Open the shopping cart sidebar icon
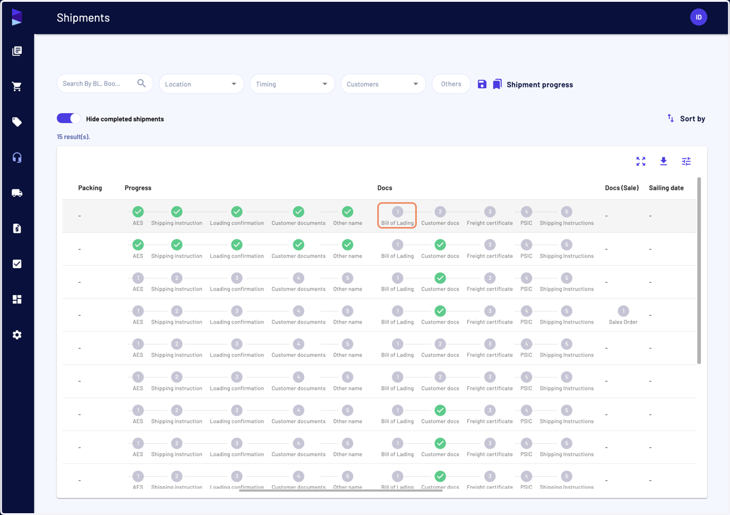Viewport: 730px width, 515px height. 17,86
